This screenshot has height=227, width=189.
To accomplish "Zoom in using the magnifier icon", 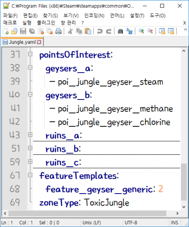I will [141, 31].
